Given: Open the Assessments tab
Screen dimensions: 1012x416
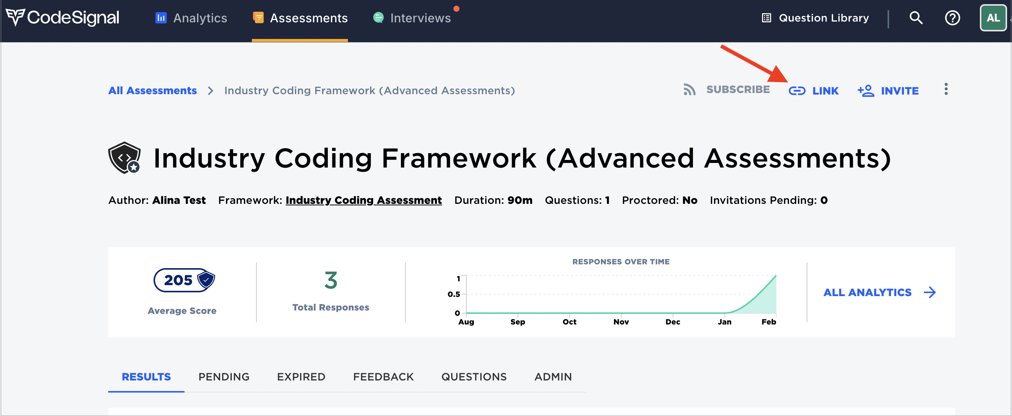Looking at the screenshot, I should [300, 18].
